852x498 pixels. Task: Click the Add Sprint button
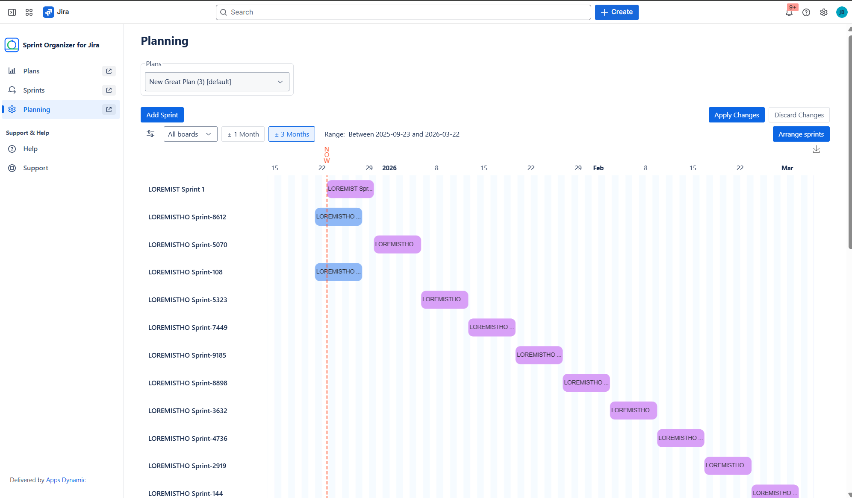(x=162, y=115)
